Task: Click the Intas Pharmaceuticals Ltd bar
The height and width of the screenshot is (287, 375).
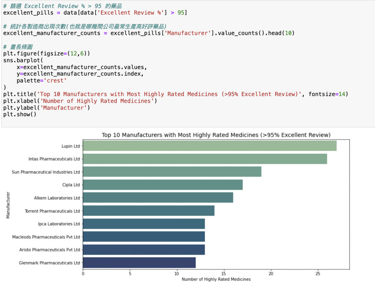Action: [x=205, y=159]
